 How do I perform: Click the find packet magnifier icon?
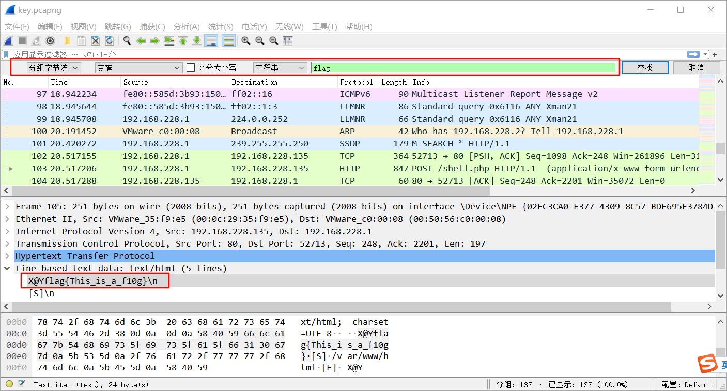click(x=127, y=41)
